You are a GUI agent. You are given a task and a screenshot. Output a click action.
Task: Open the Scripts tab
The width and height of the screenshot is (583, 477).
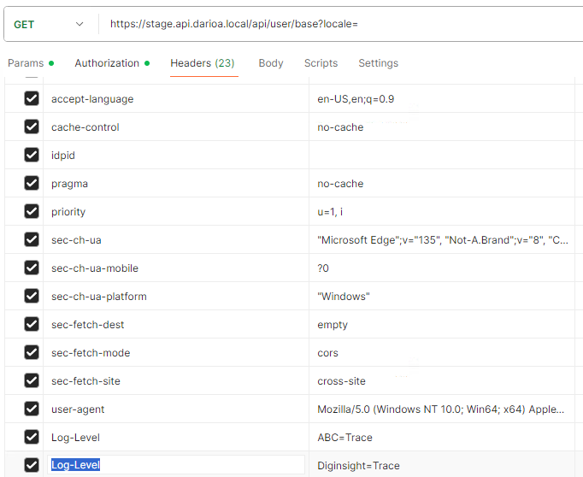(x=321, y=63)
